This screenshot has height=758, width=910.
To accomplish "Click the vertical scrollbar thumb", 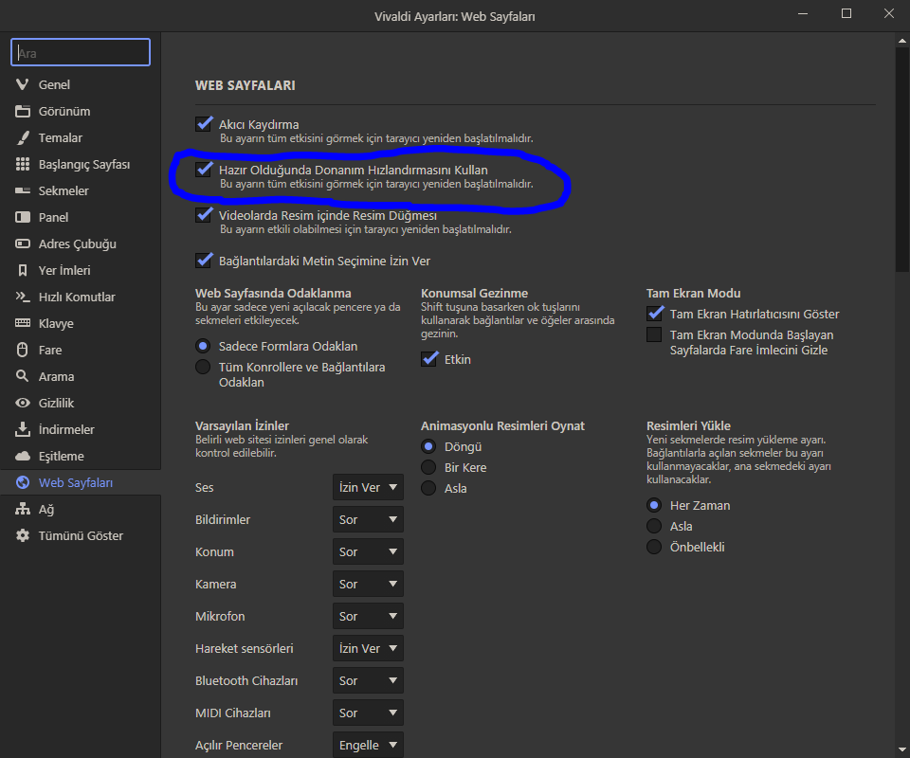I will click(901, 158).
